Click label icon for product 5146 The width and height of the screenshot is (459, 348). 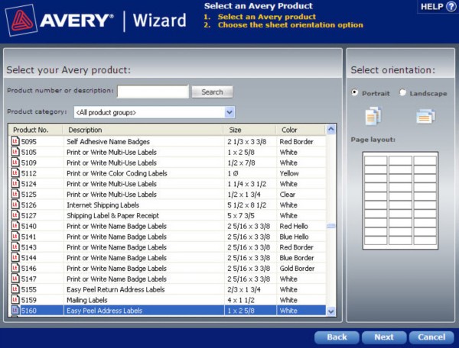(x=15, y=268)
